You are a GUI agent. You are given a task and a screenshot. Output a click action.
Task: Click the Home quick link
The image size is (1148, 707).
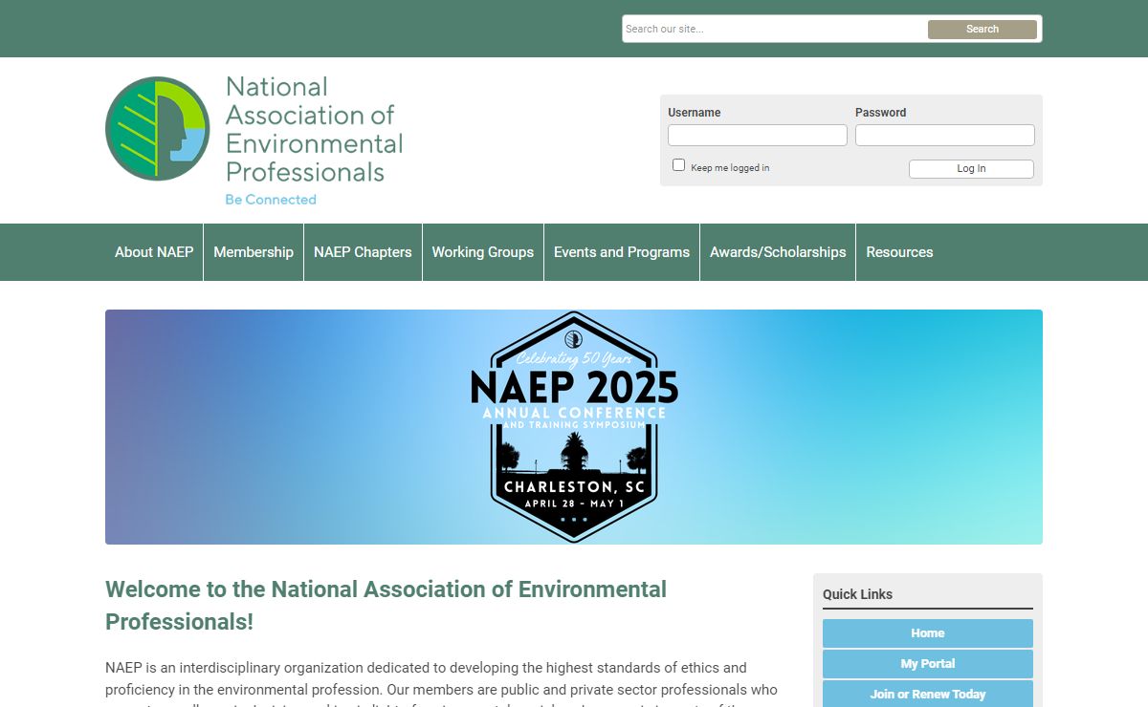928,633
